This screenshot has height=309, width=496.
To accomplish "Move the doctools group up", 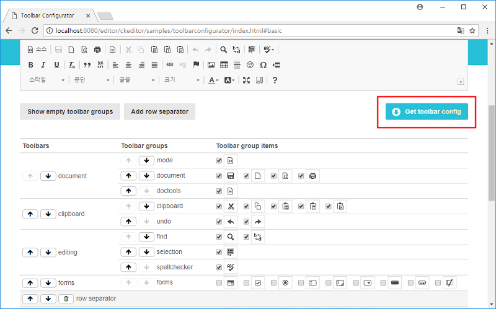I will (x=128, y=191).
